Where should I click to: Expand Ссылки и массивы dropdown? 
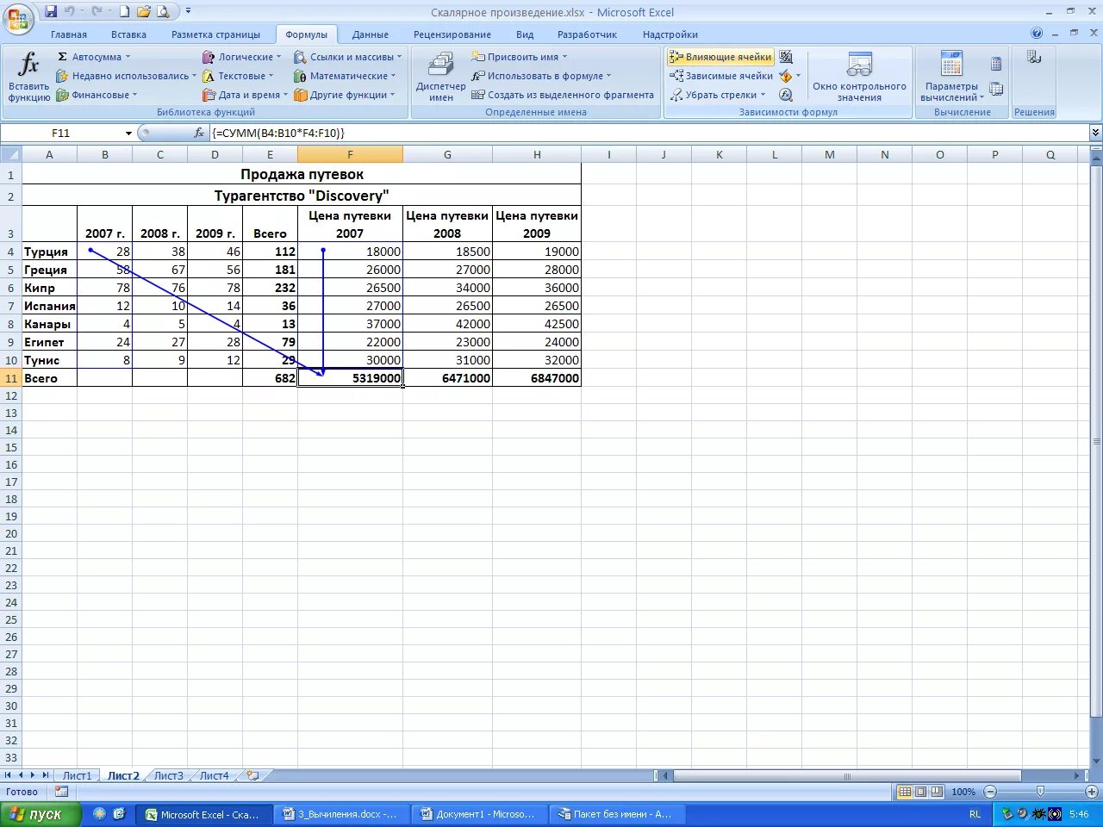pyautogui.click(x=348, y=57)
